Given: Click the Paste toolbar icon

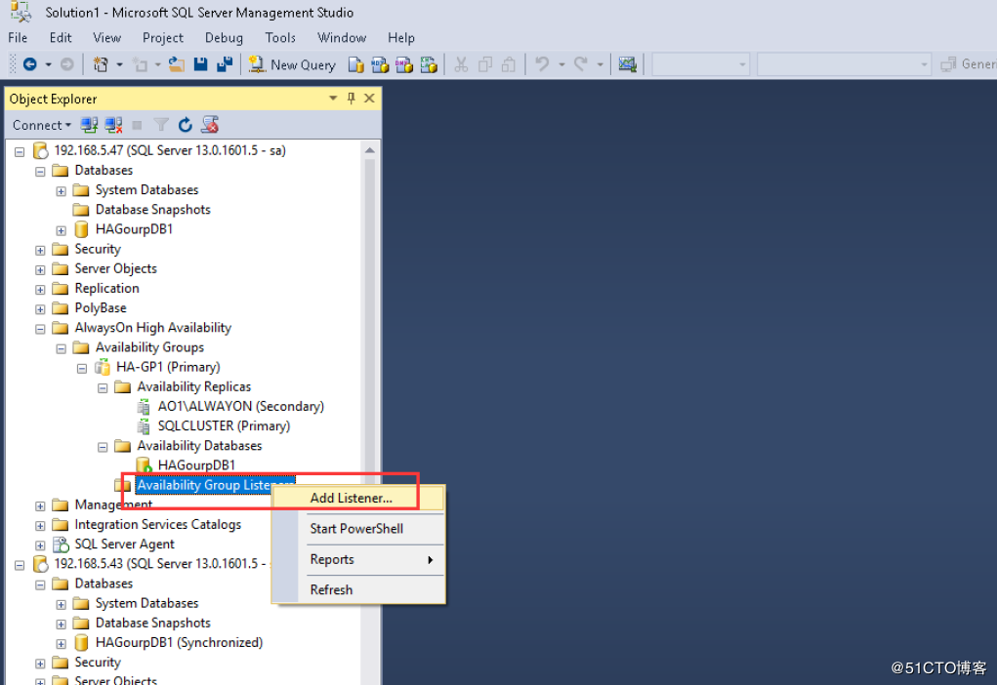Looking at the screenshot, I should [509, 64].
